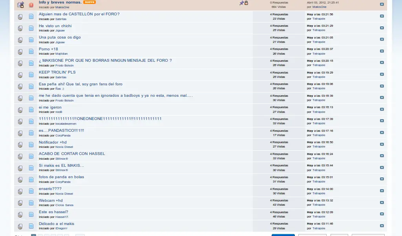Image resolution: width=402 pixels, height=236 pixels.
Task: View profile of 'Majildian'
Action: pos(62,53)
